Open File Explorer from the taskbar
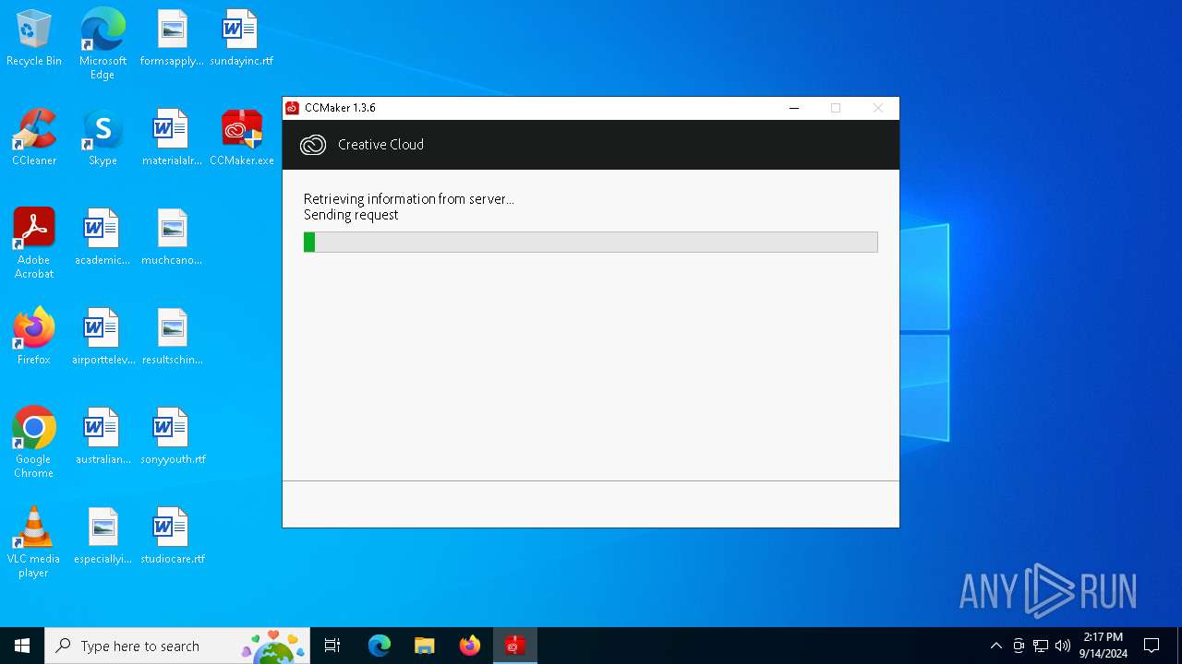The width and height of the screenshot is (1182, 664). tap(425, 646)
